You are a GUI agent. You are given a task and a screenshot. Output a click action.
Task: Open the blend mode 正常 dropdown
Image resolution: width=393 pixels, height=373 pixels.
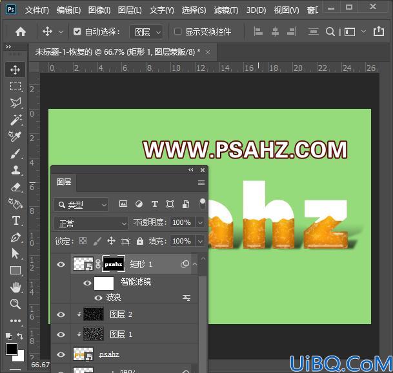pos(91,223)
